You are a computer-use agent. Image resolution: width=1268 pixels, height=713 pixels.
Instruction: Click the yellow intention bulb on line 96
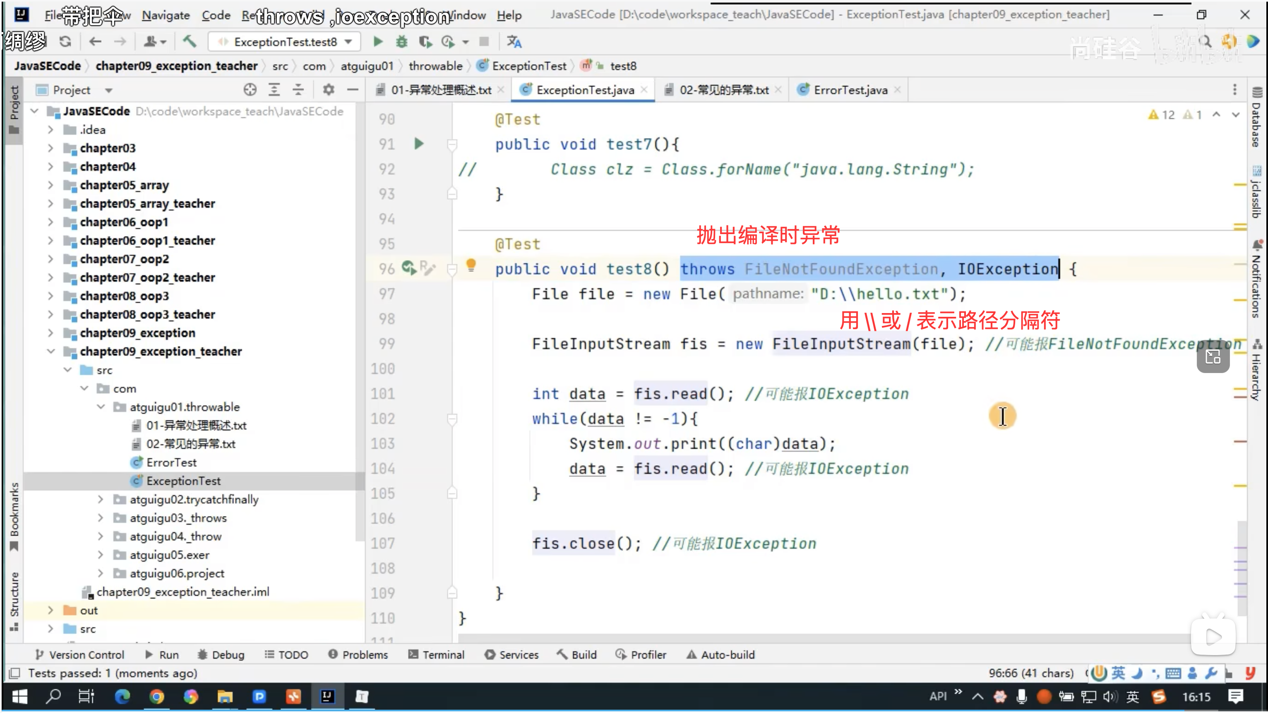pyautogui.click(x=471, y=265)
